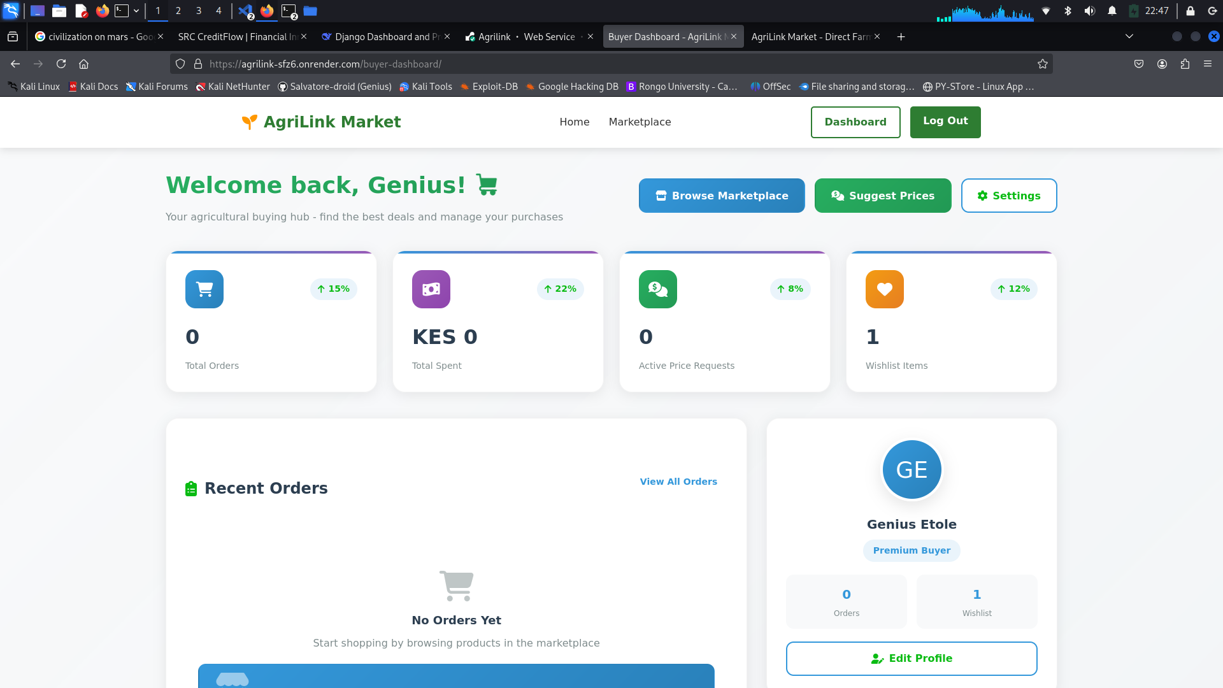Bookmark this page with the star icon
Screen dimensions: 1223x688
(1042, 64)
